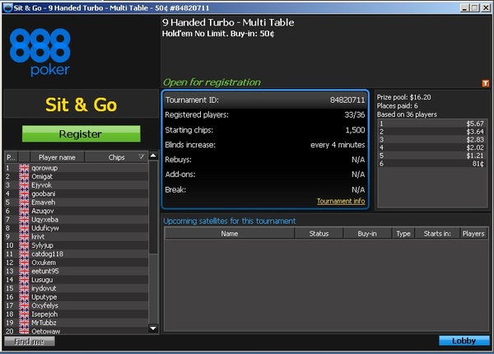Select player Ejyvok in the list
The width and height of the screenshot is (494, 354).
(x=77, y=185)
